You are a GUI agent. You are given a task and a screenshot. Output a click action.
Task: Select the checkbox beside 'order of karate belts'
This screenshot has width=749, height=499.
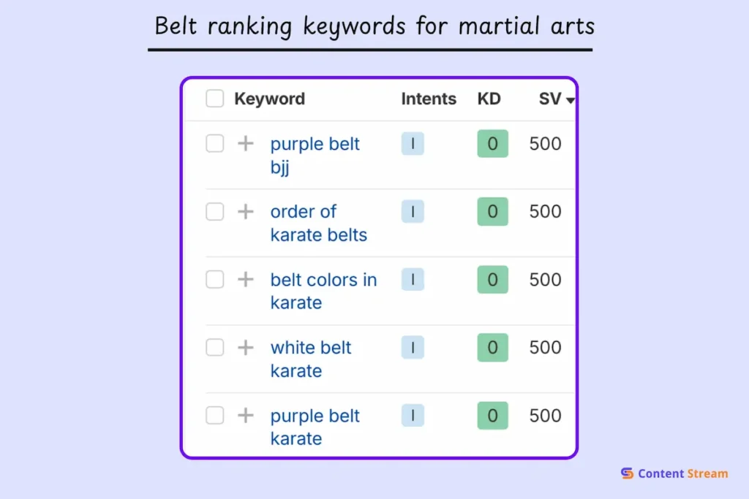pos(214,212)
